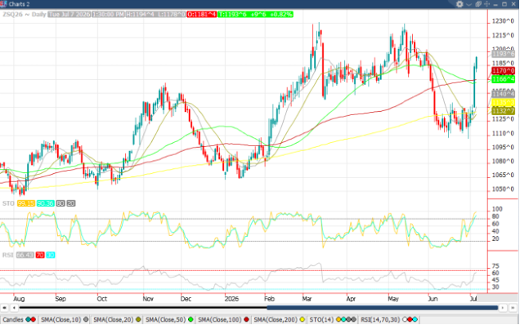Step chart scroll right one arrow

coord(503,308)
